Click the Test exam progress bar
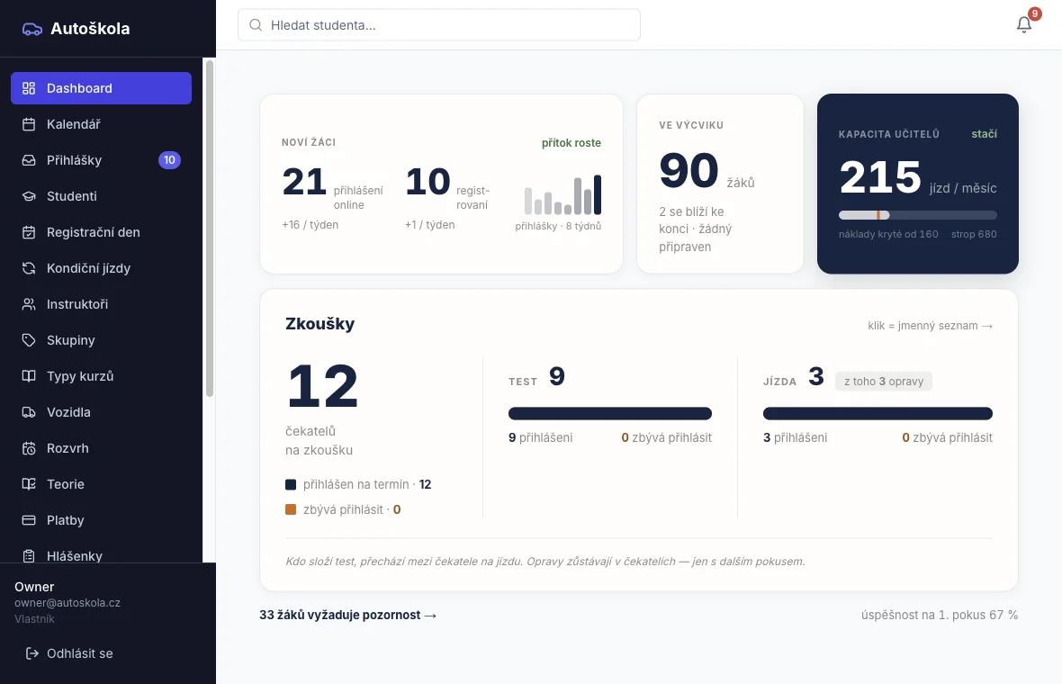Screen dimensions: 1062x684 point(609,414)
